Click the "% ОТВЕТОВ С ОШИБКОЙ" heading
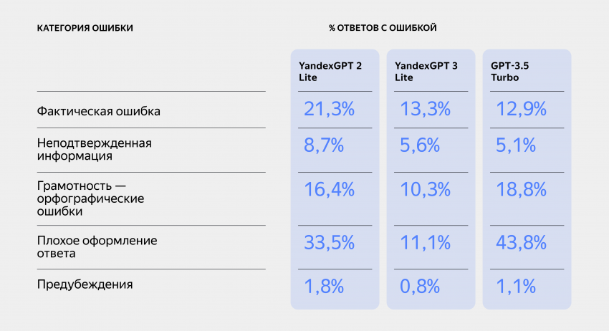This screenshot has height=331, width=609. pos(383,28)
